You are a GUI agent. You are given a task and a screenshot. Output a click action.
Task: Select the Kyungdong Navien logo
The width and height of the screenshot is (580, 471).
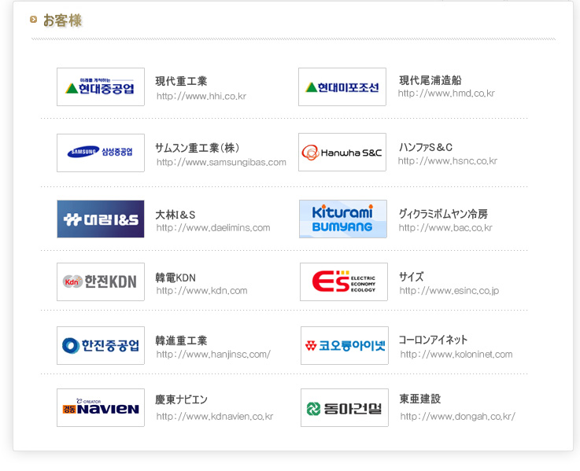(101, 407)
